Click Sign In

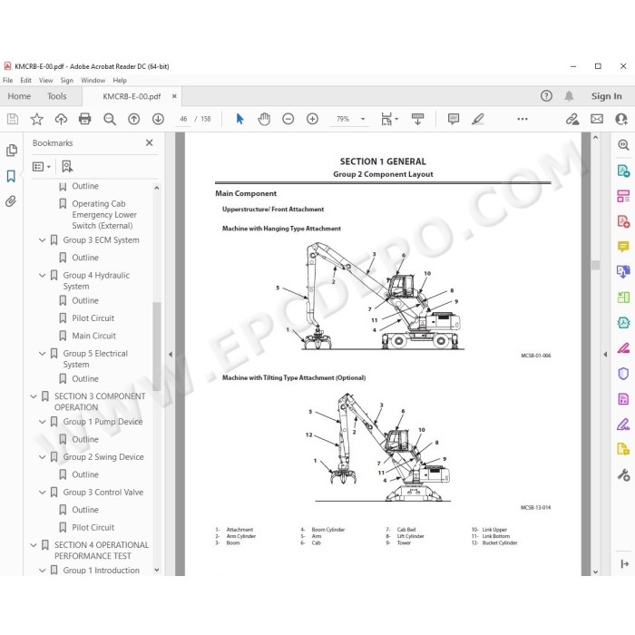tap(606, 96)
